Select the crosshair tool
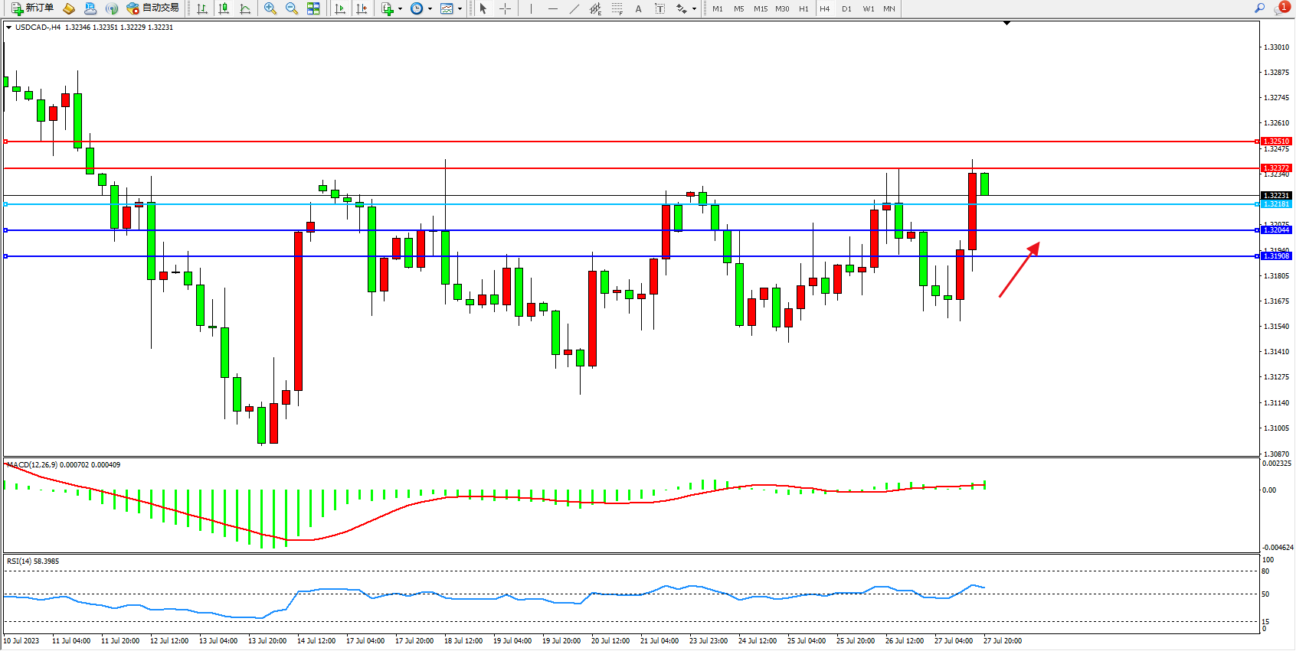 [x=506, y=8]
